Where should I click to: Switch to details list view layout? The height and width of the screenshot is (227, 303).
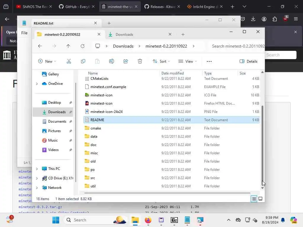(x=254, y=199)
